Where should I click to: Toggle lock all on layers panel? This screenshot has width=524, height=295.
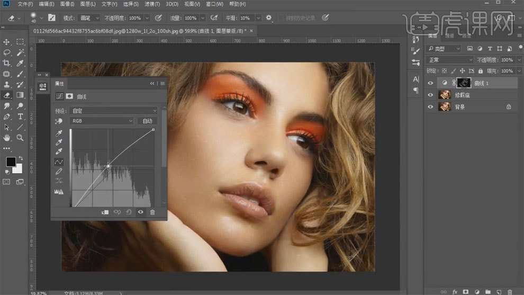tap(481, 71)
